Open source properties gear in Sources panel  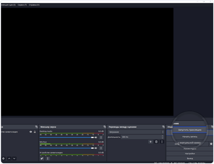[x=3, y=159]
